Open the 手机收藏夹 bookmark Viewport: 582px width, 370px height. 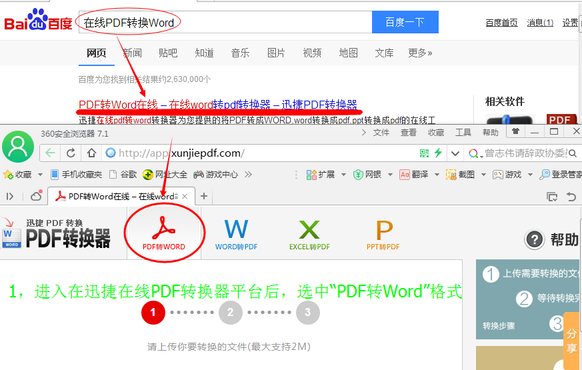(76, 175)
